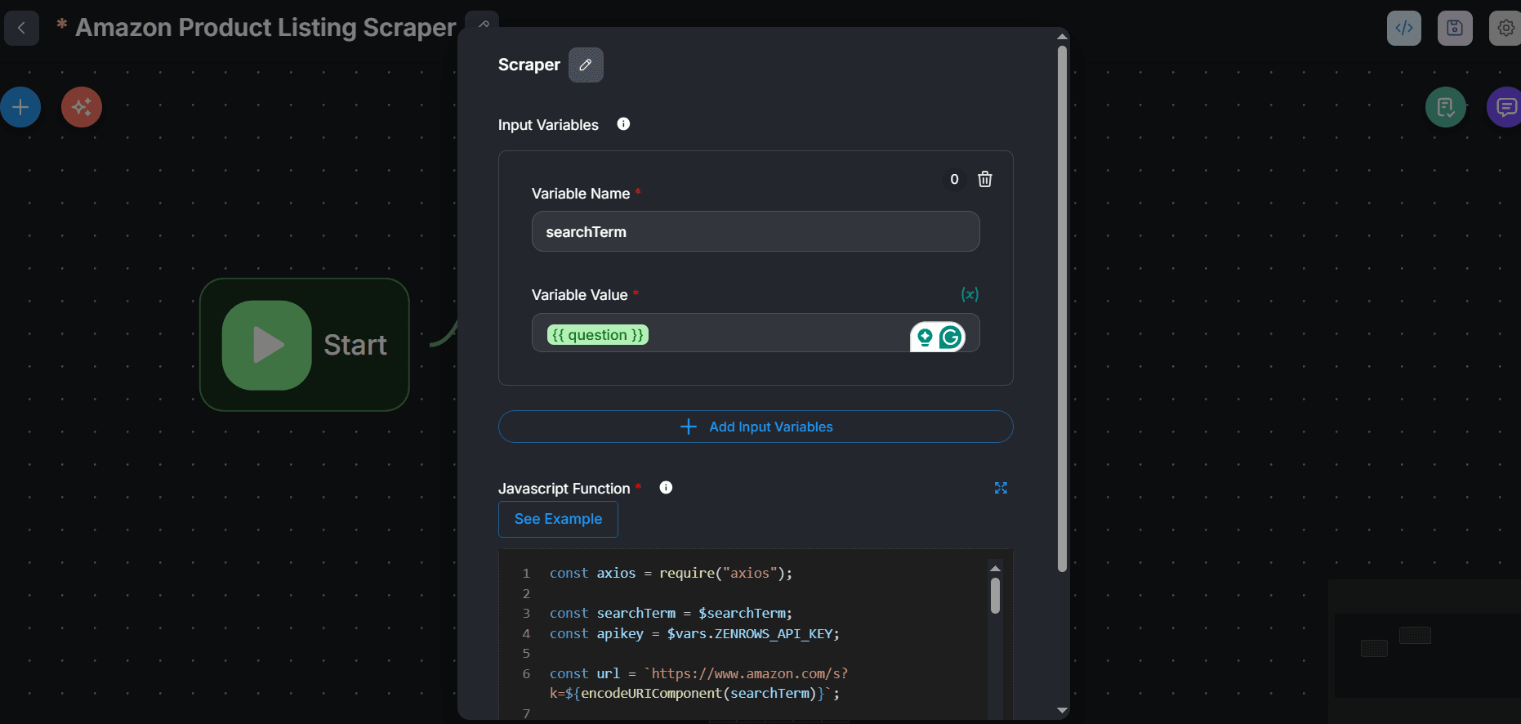Click the code editor scroll-up arrow

pyautogui.click(x=995, y=568)
